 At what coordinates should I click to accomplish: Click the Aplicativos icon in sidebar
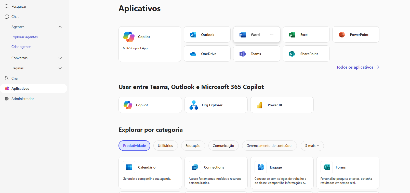pyautogui.click(x=7, y=88)
